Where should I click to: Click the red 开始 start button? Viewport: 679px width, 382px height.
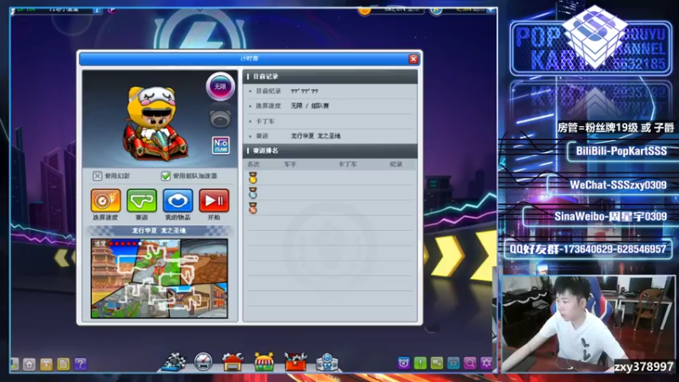click(214, 200)
